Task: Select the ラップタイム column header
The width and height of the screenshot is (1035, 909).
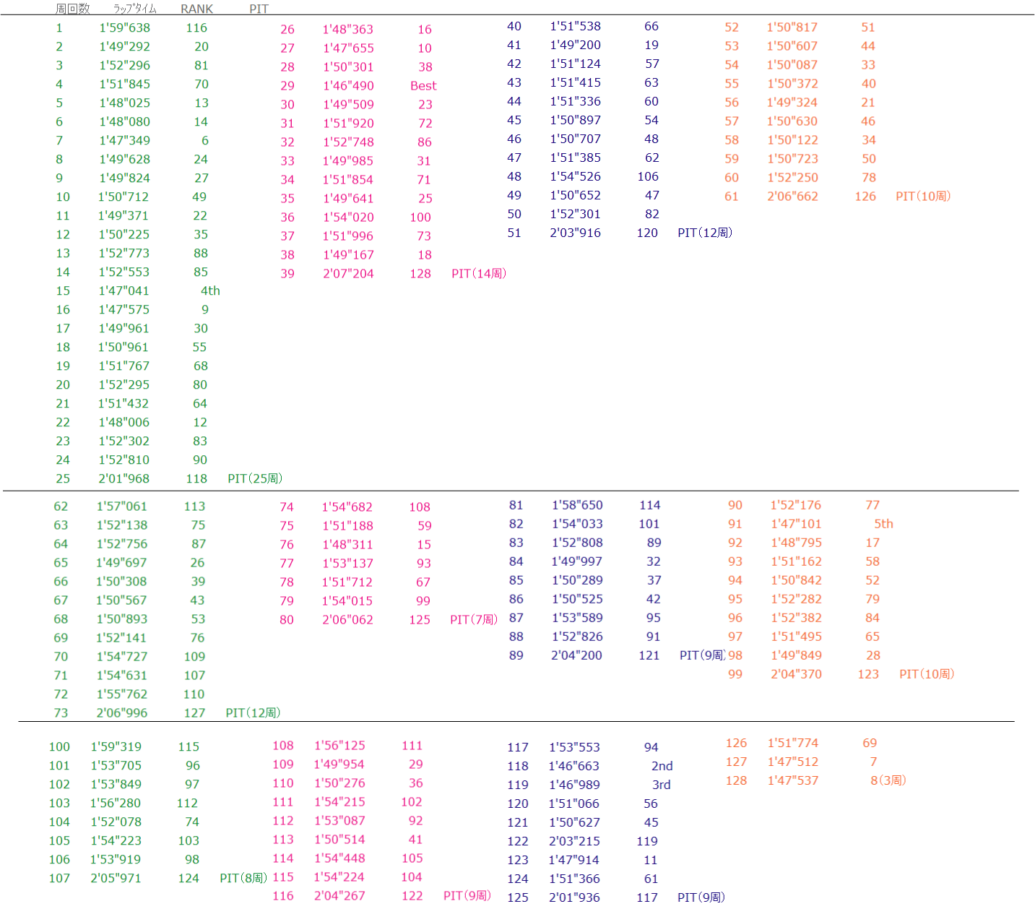Action: point(135,9)
